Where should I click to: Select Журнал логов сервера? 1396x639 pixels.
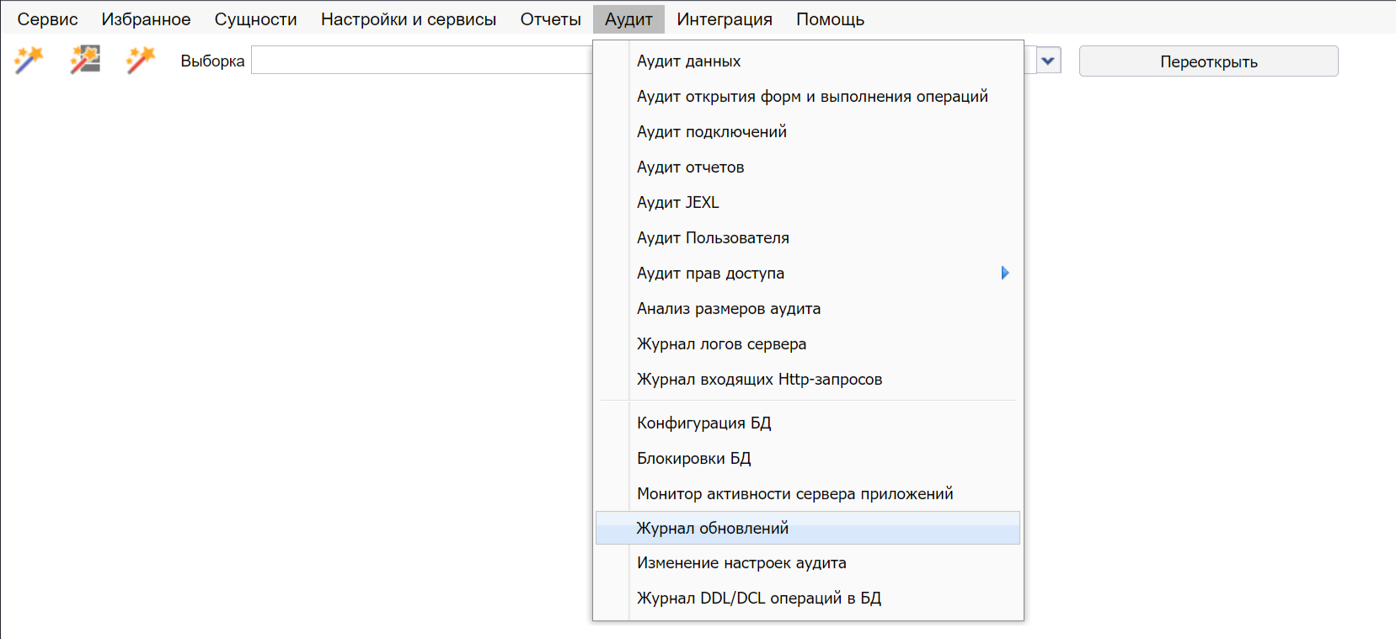pyautogui.click(x=808, y=343)
